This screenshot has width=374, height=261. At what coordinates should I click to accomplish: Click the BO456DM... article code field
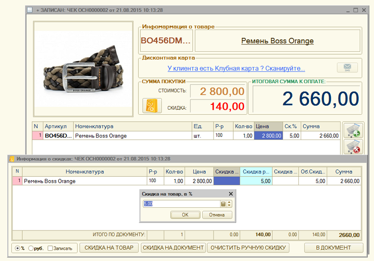pos(166,40)
